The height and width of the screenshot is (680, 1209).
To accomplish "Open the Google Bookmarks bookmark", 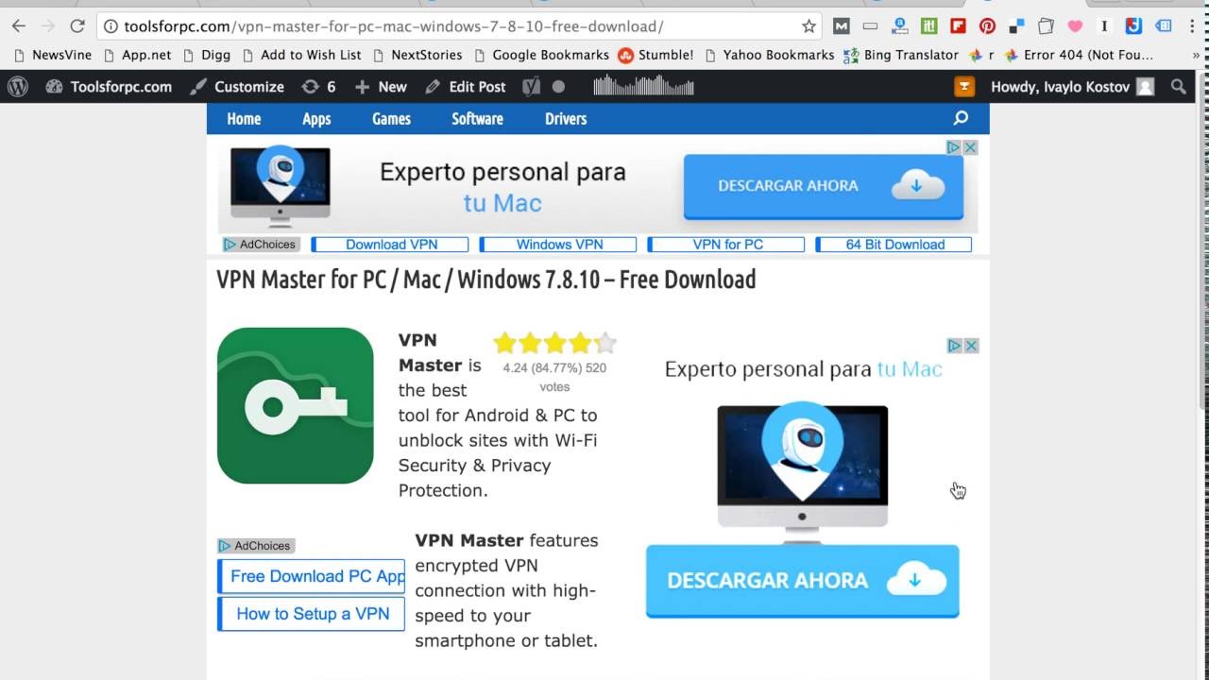I will (541, 55).
